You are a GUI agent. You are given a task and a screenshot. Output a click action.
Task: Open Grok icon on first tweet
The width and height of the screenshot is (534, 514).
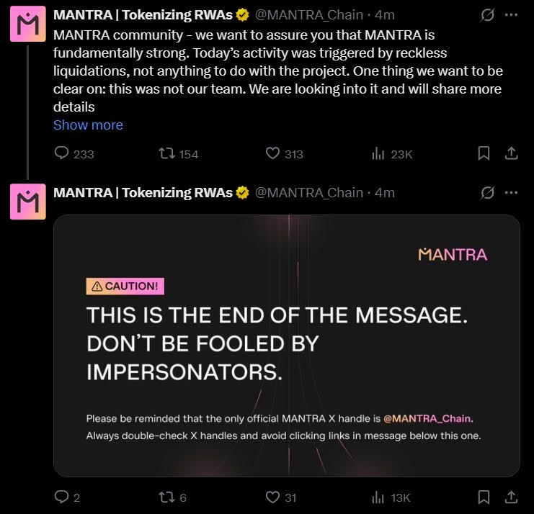pos(487,15)
